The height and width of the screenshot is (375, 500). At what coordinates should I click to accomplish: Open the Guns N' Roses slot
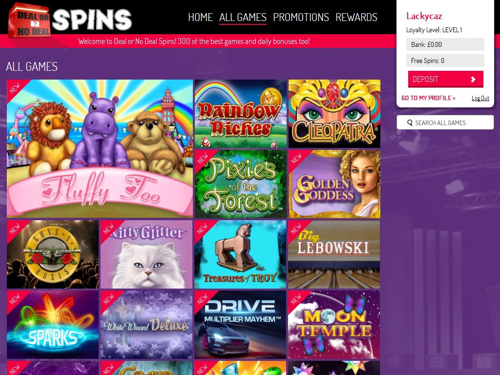click(53, 254)
